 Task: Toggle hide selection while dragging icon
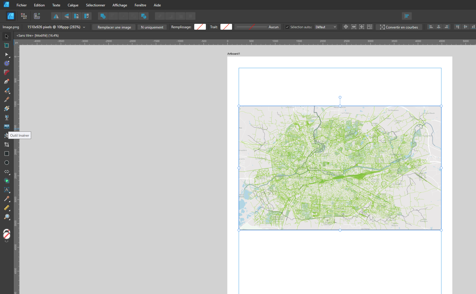(x=354, y=27)
